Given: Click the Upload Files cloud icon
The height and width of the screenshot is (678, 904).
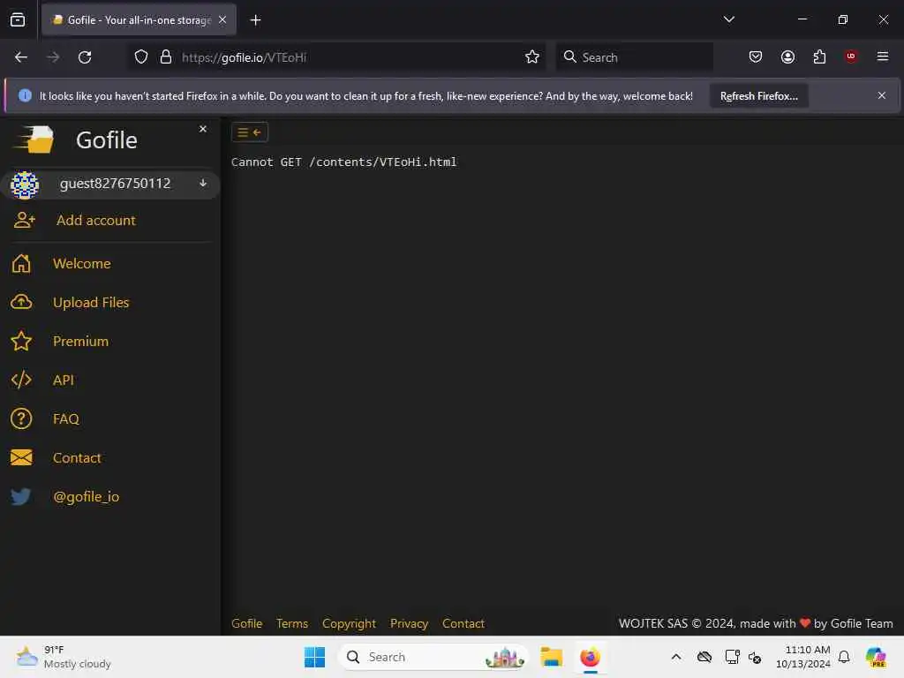Looking at the screenshot, I should tap(21, 302).
